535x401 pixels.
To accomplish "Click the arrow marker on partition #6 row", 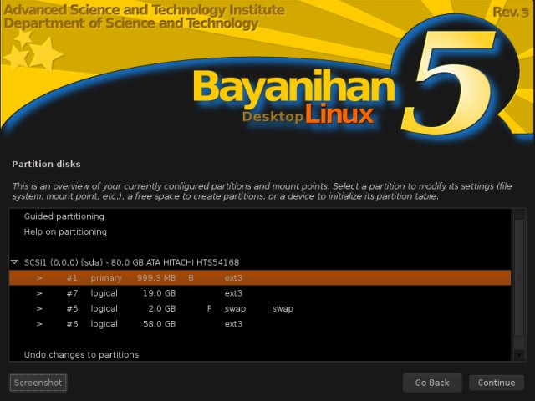I will [39, 323].
